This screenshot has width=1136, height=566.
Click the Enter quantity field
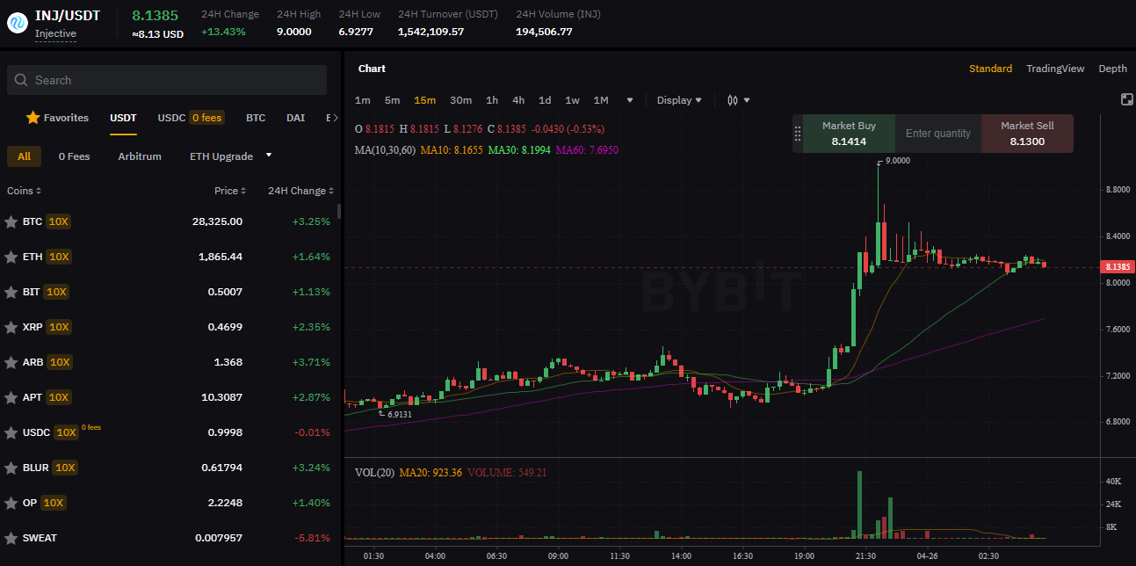[938, 134]
